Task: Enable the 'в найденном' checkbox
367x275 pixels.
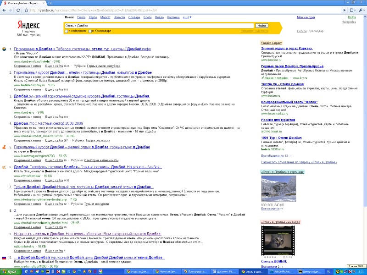Action: click(x=67, y=31)
